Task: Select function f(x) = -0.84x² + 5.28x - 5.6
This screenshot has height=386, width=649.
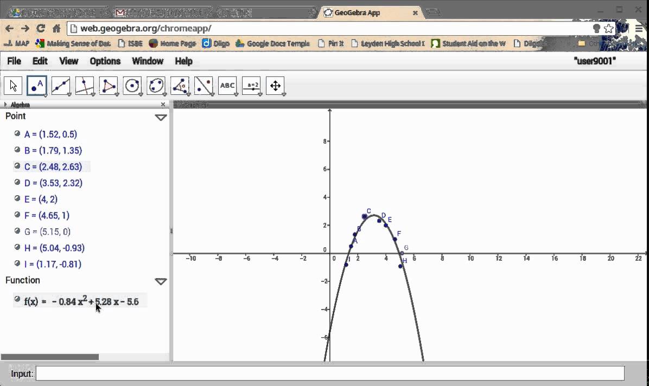Action: click(x=81, y=301)
